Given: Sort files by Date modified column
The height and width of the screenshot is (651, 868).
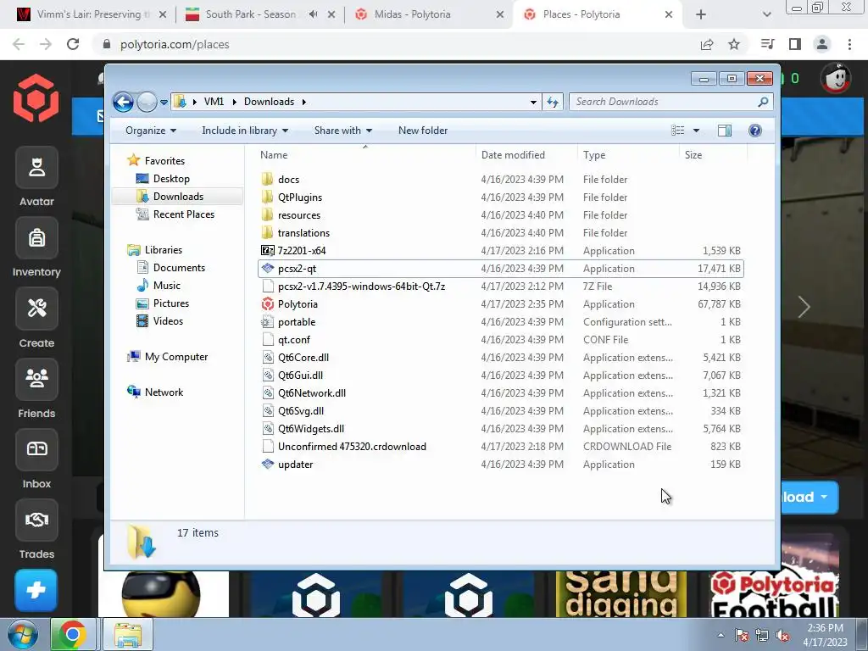Looking at the screenshot, I should (526, 156).
